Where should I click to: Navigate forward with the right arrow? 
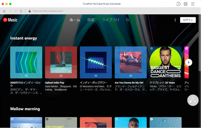click(x=16, y=11)
